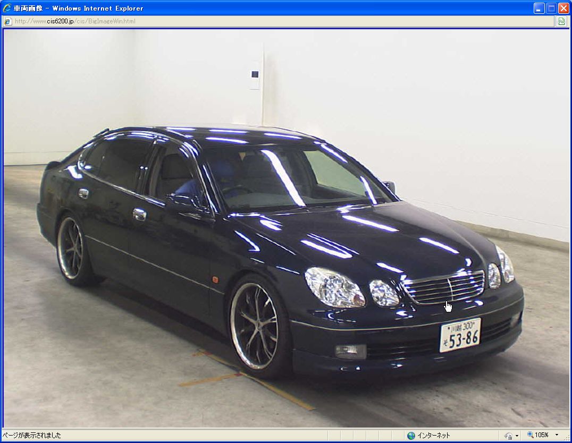Screen dimensions: 572x443
Task: Open the zoom level dropdown arrow
Action: [x=557, y=435]
